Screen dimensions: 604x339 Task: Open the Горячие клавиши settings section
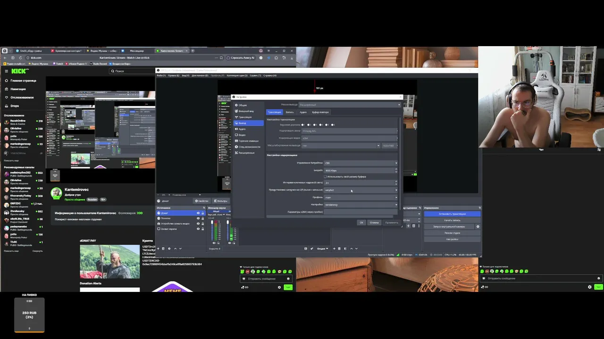point(249,141)
